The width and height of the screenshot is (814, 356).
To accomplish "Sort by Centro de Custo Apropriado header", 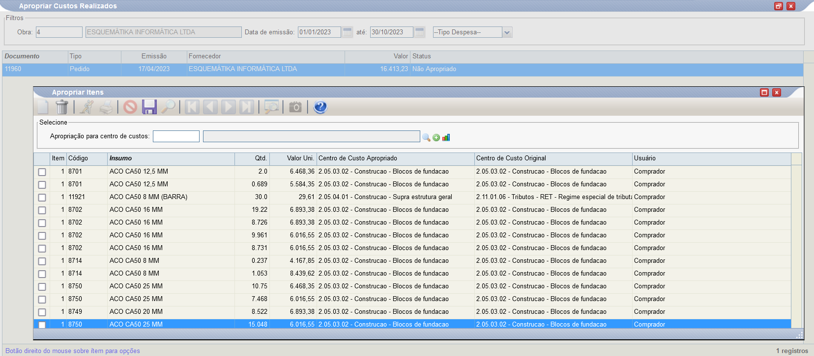I will [x=395, y=158].
